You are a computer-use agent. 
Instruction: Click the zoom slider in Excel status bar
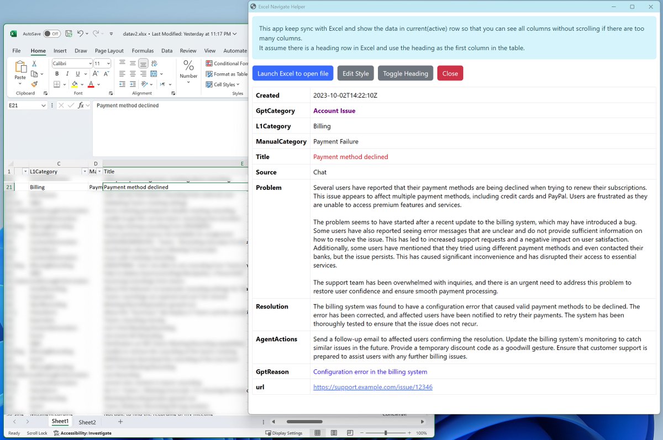click(x=386, y=433)
